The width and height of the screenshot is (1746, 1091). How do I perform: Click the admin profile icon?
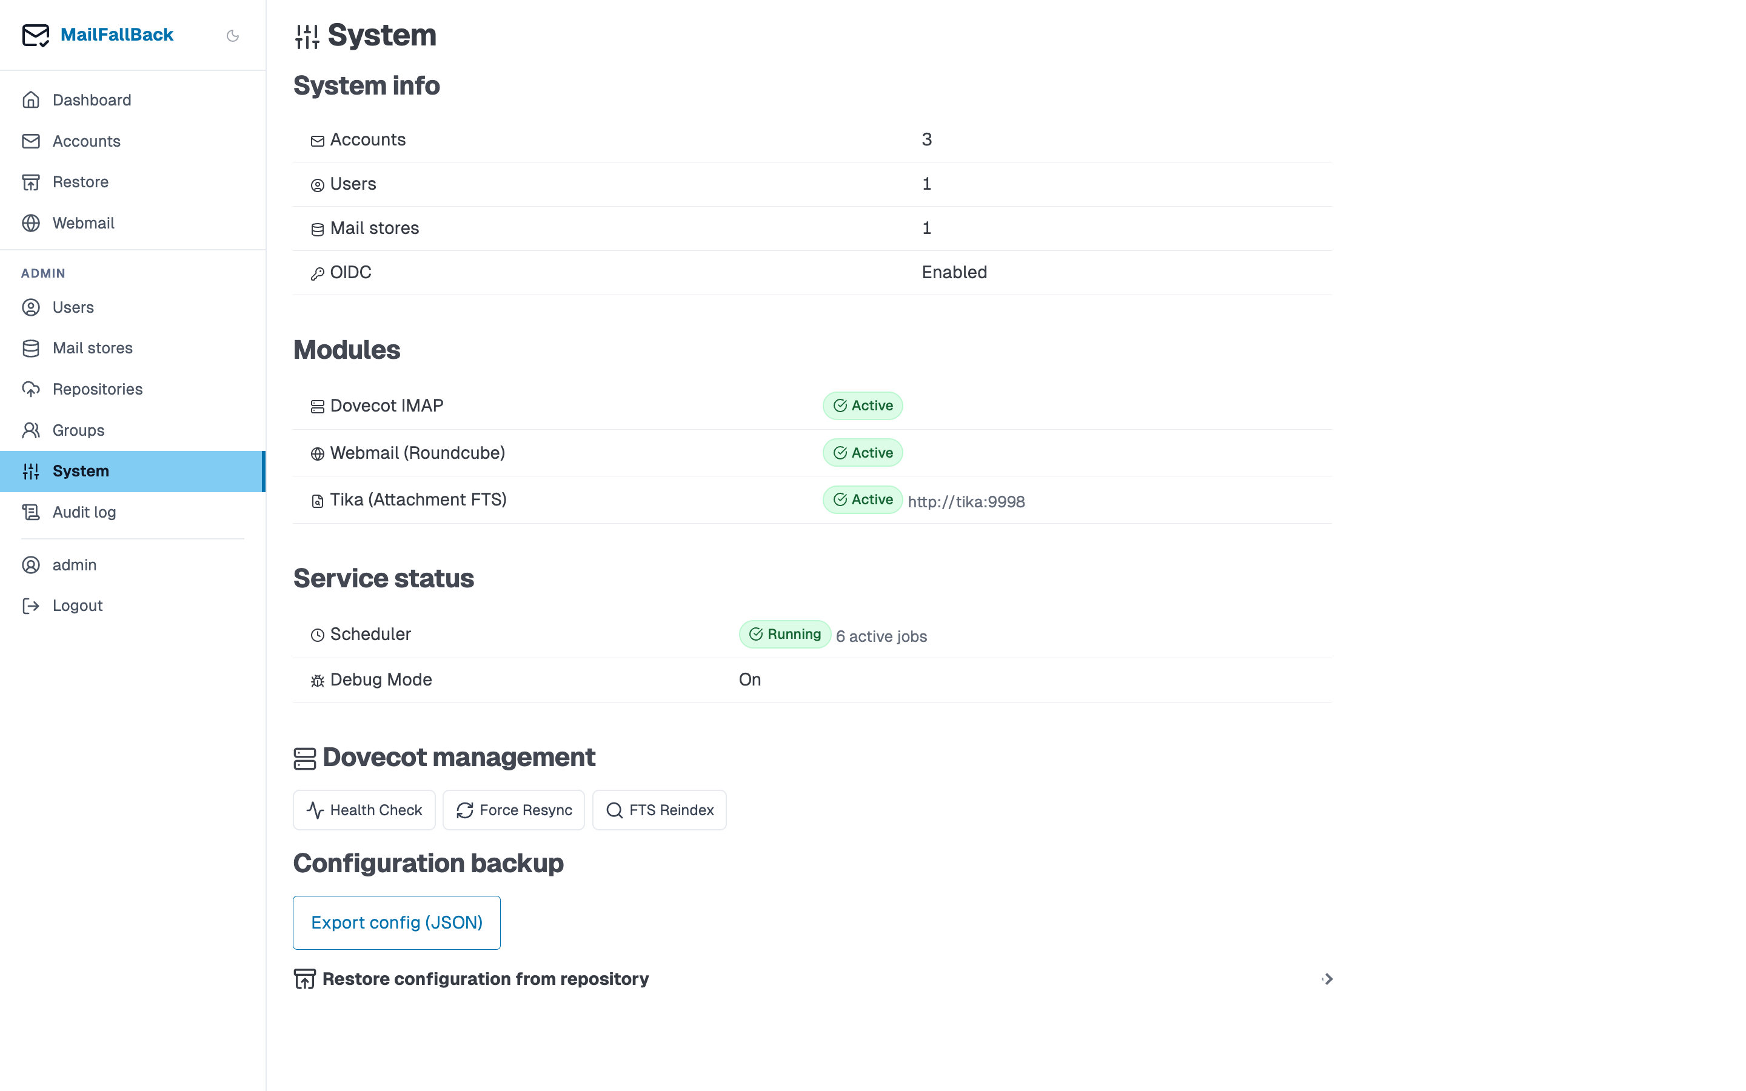point(31,565)
